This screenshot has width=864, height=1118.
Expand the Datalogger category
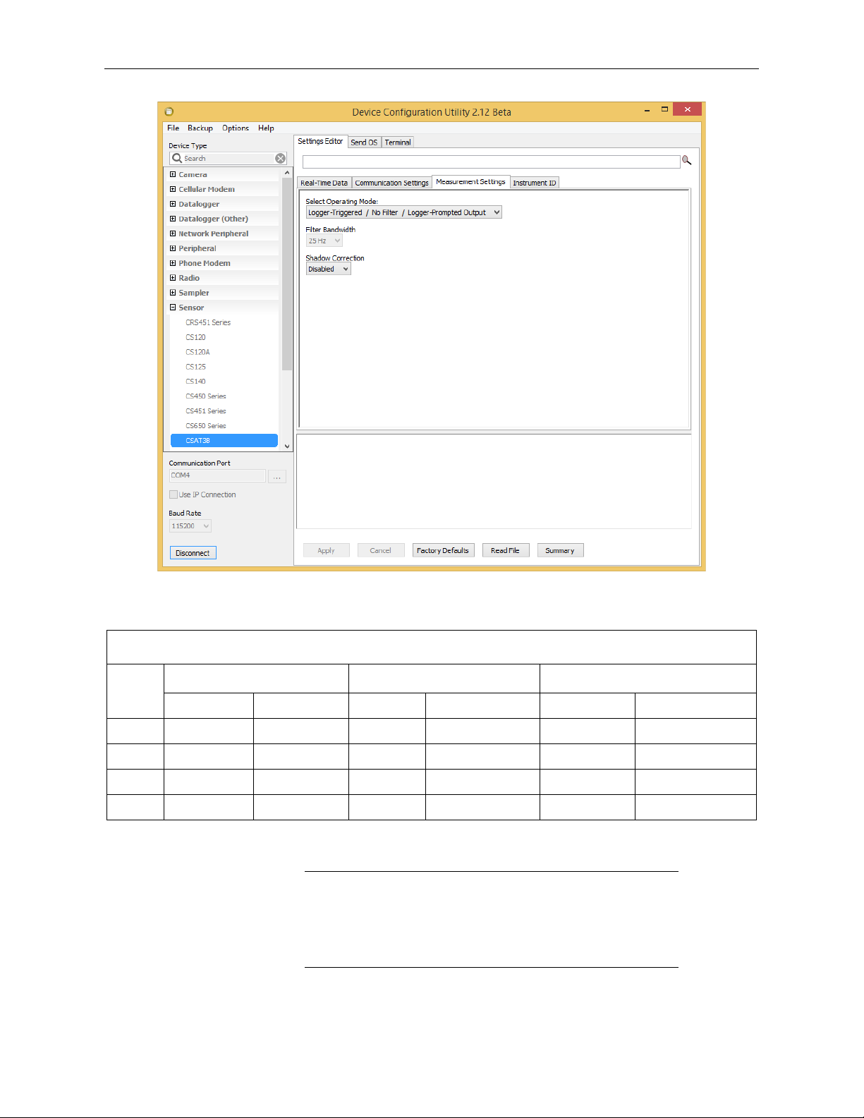pos(173,204)
